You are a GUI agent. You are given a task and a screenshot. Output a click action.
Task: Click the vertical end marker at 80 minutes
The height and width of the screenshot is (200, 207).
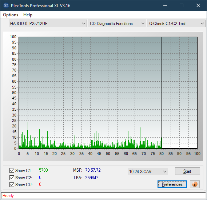click(x=162, y=93)
